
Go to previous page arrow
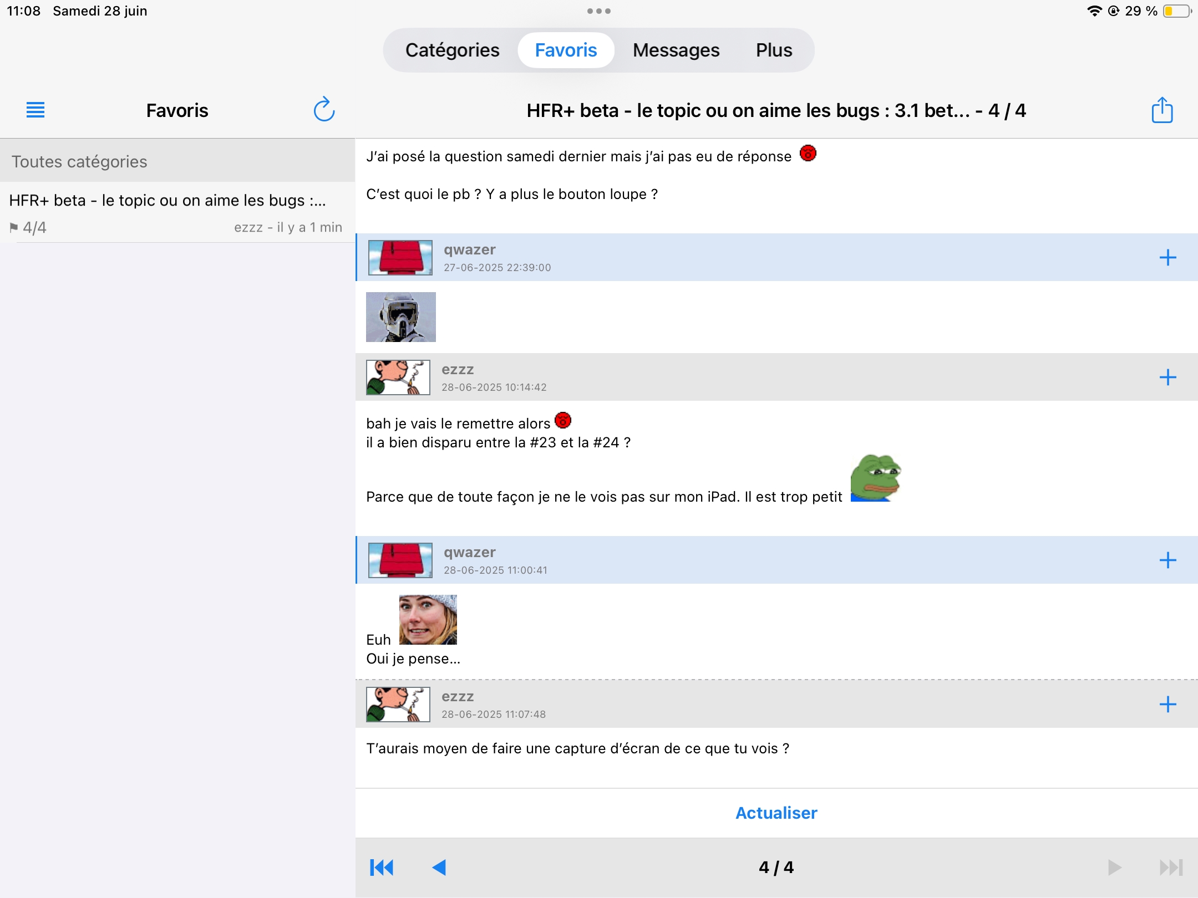pos(439,867)
